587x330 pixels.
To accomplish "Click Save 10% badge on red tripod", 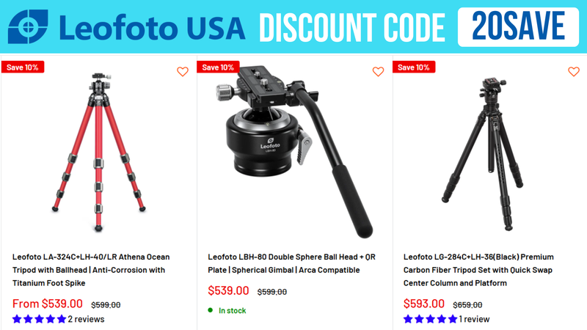I will pyautogui.click(x=23, y=67).
